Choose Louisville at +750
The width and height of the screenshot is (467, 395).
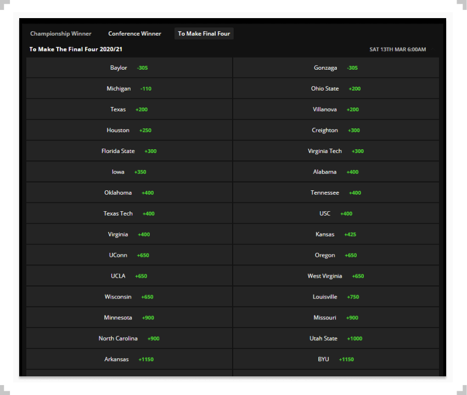(336, 297)
